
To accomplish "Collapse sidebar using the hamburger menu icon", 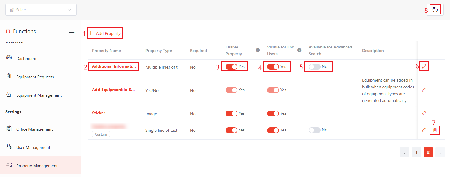I will 72,31.
